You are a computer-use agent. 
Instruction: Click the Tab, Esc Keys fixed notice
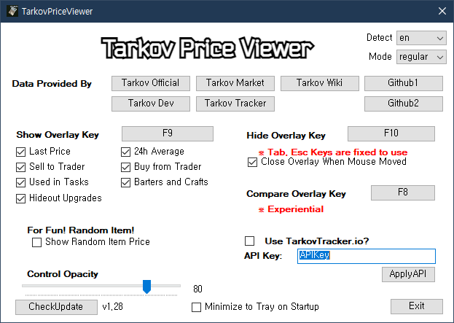[x=333, y=152]
